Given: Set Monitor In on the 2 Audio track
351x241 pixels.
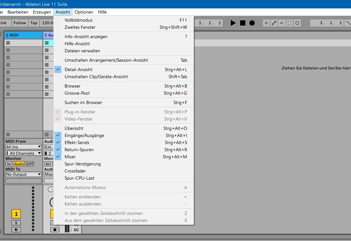Looking at the screenshot, I should [48, 164].
